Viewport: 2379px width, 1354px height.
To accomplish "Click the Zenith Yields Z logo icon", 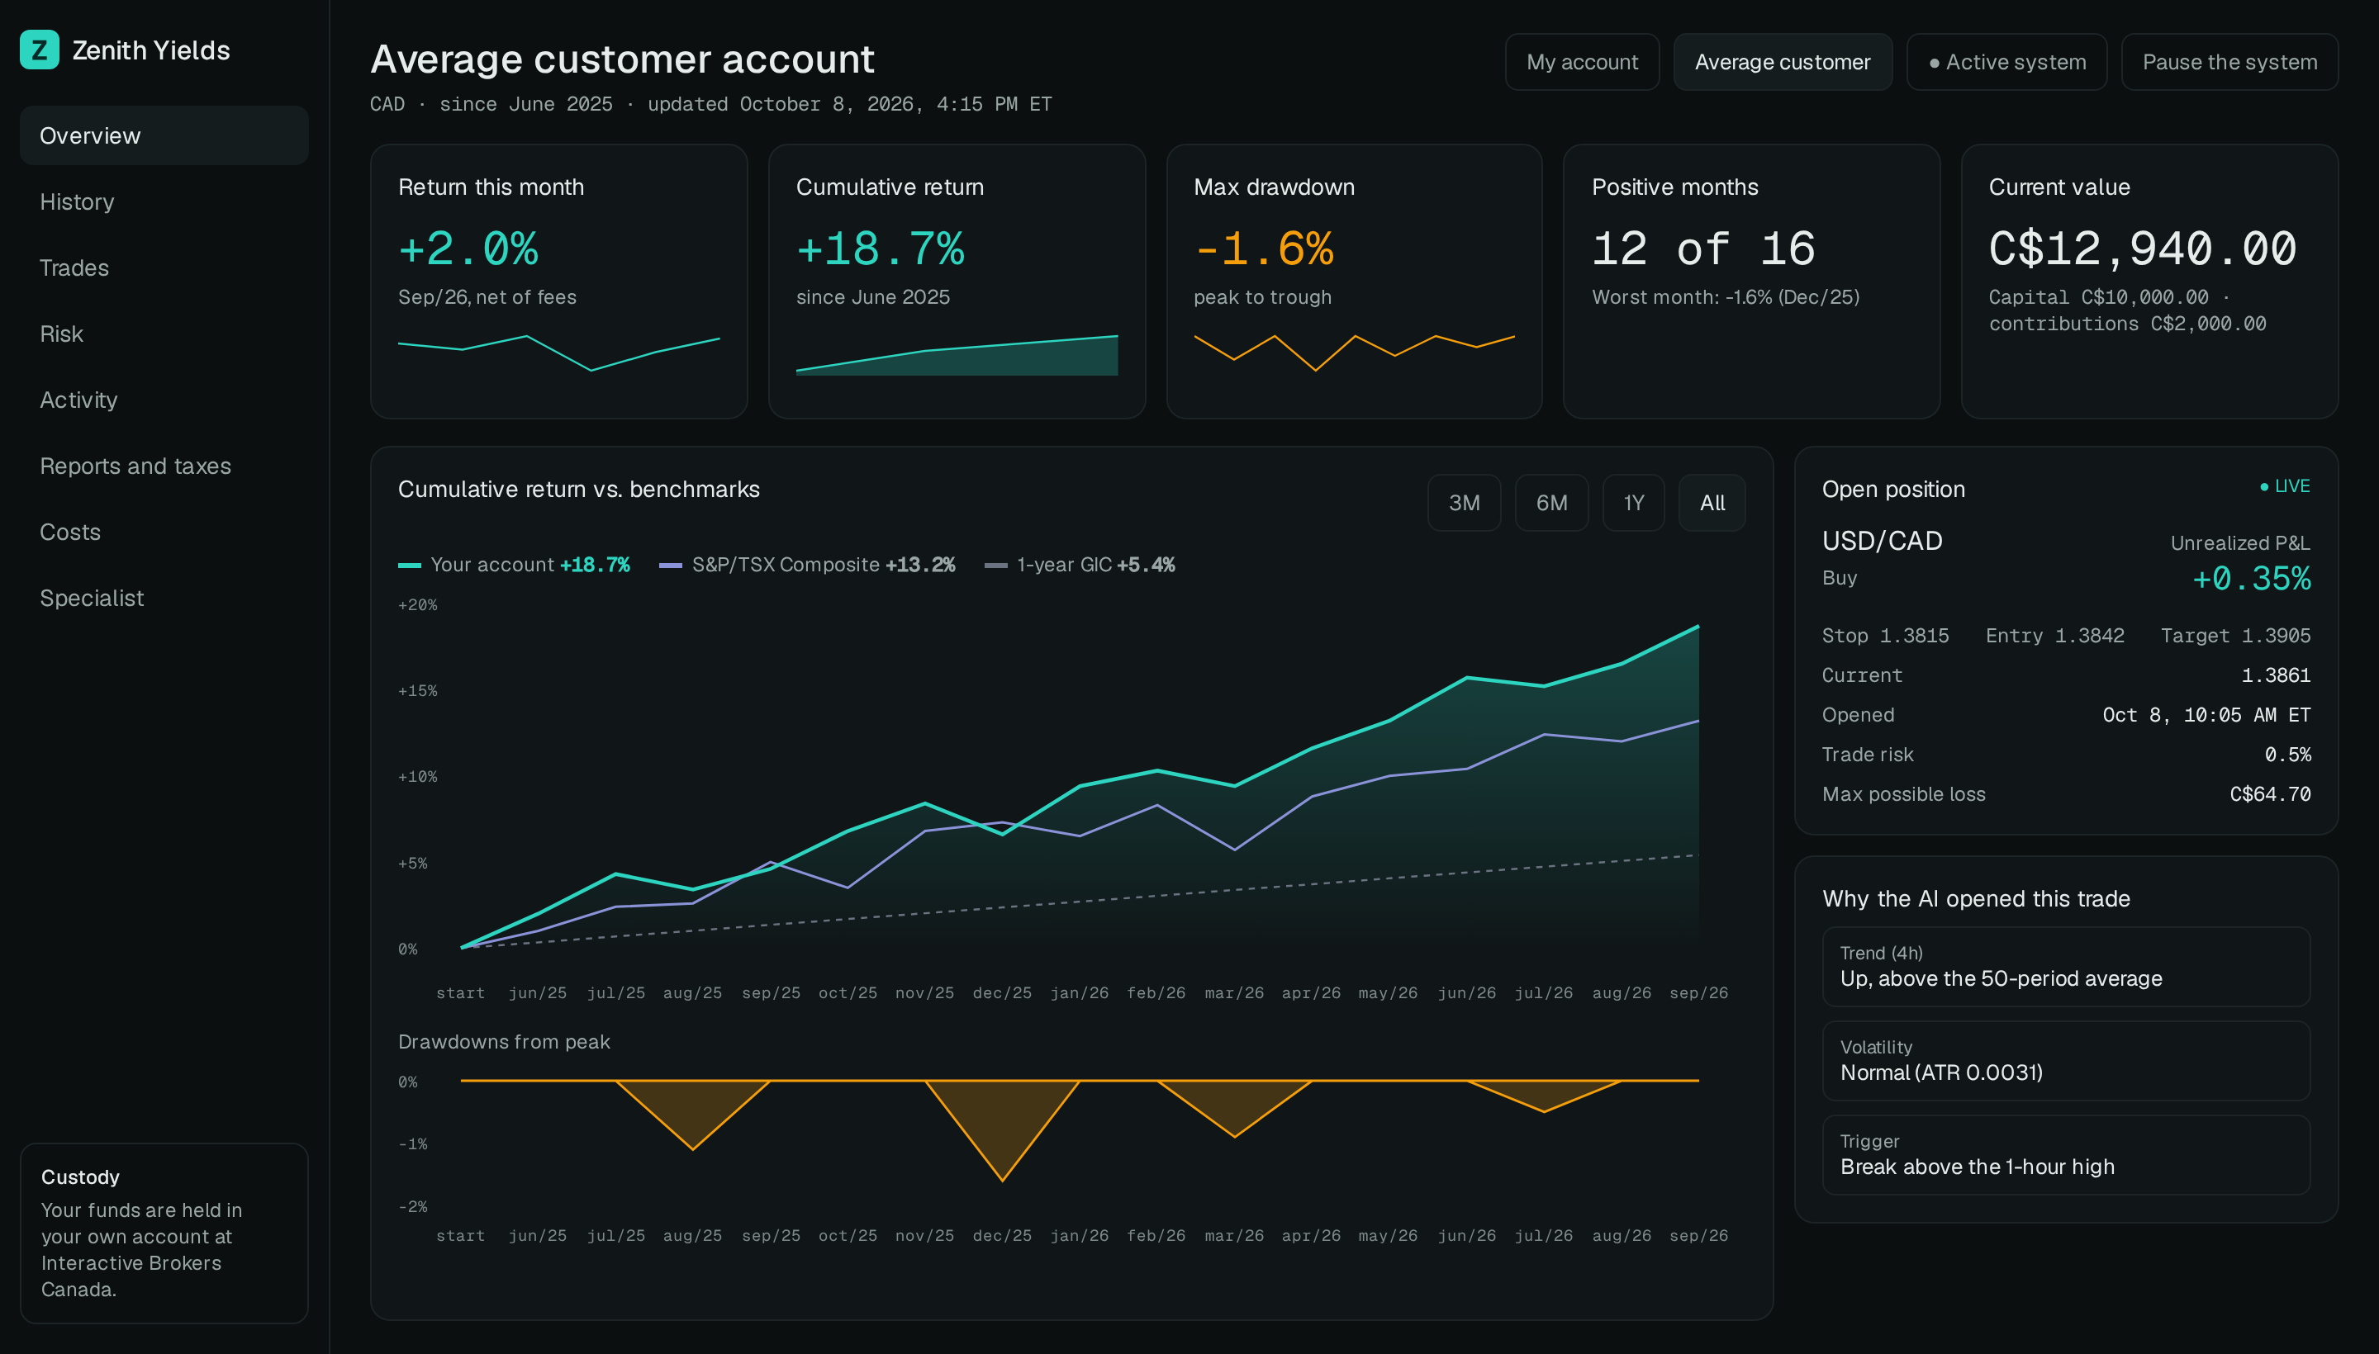I will pos(39,50).
